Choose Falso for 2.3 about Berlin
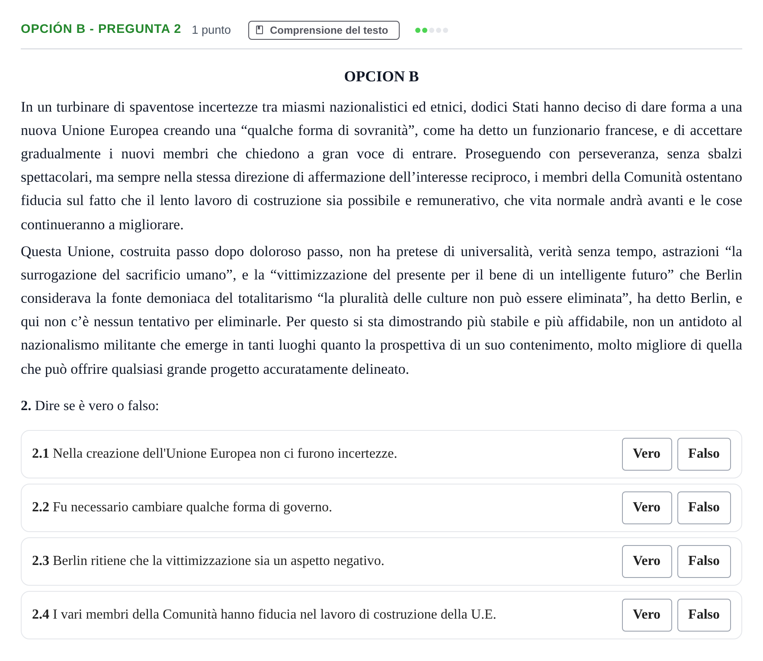Image resolution: width=763 pixels, height=661 pixels. 704,561
